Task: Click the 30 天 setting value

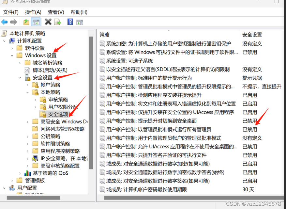Action: [248, 189]
